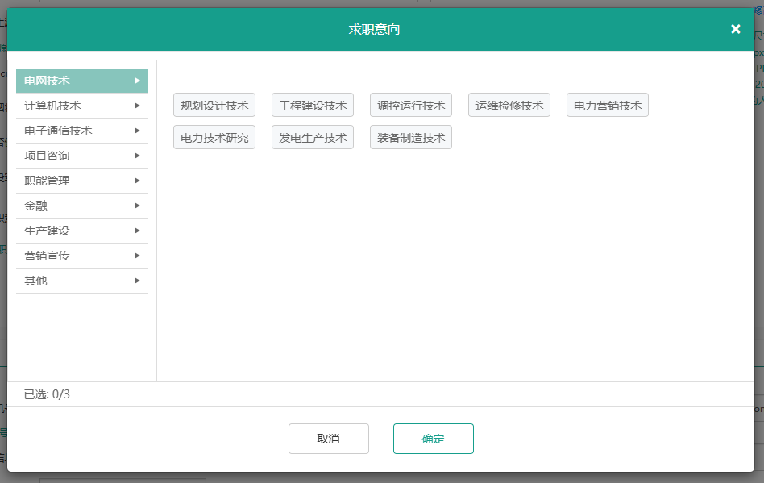
Task: Select the 运维检修技术 option
Action: point(509,105)
